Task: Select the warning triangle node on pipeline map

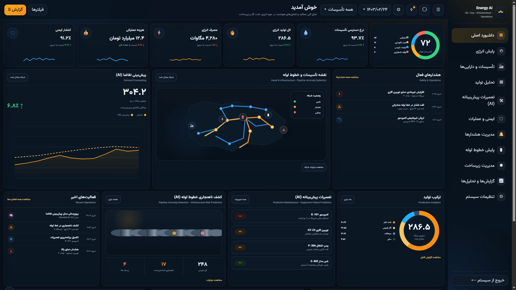Action: coord(284,130)
